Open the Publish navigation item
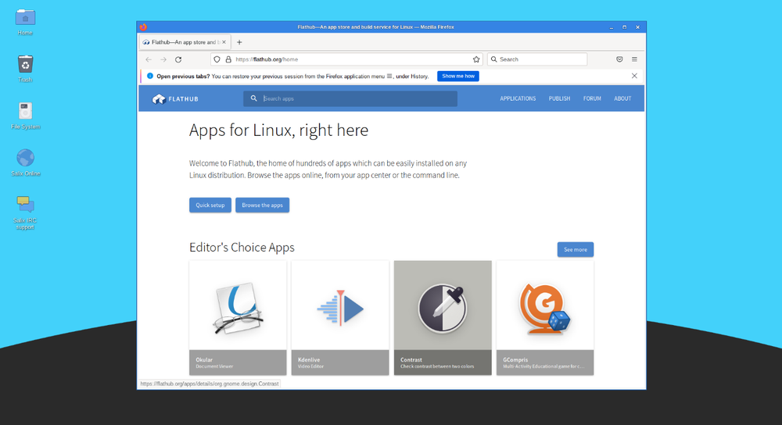 click(x=560, y=98)
